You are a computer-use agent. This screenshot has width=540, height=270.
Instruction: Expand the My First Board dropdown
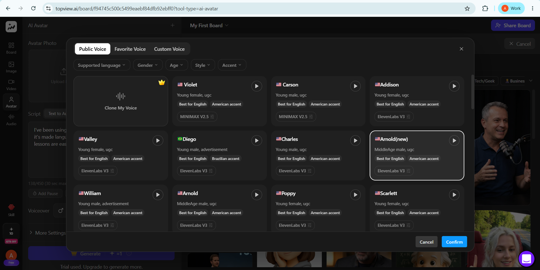click(209, 25)
